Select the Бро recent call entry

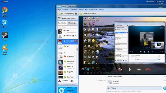click(67, 32)
